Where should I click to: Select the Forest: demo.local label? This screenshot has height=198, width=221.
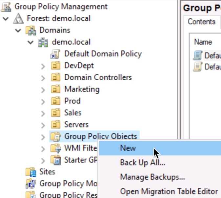click(59, 18)
